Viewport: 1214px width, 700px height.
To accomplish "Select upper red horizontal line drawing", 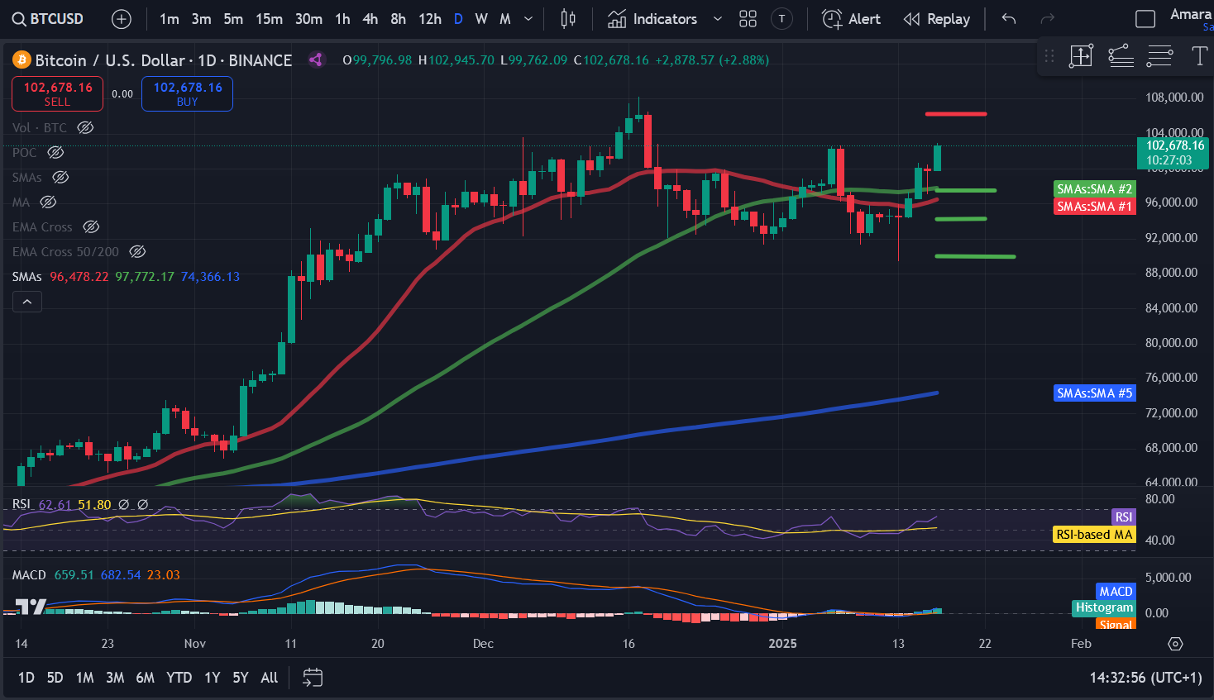I will coord(955,113).
